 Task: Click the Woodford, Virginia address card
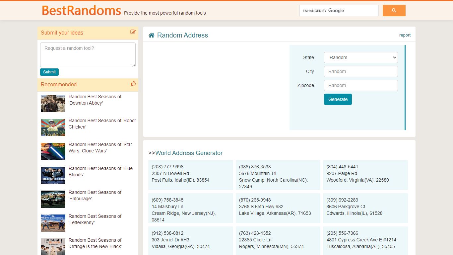coord(365,175)
